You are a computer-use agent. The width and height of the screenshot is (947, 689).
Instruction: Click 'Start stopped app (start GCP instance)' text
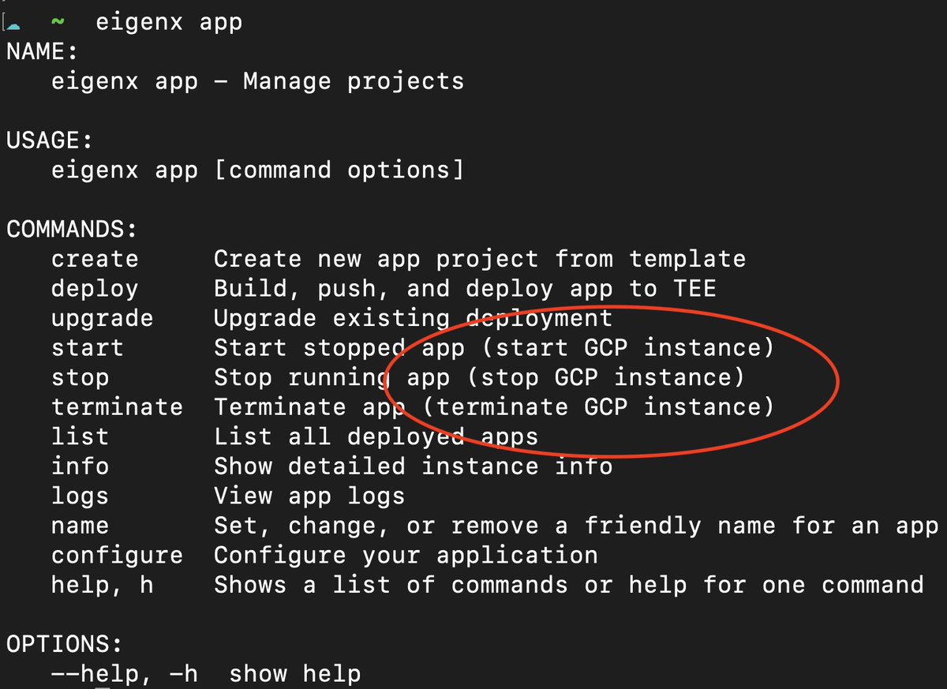(494, 348)
